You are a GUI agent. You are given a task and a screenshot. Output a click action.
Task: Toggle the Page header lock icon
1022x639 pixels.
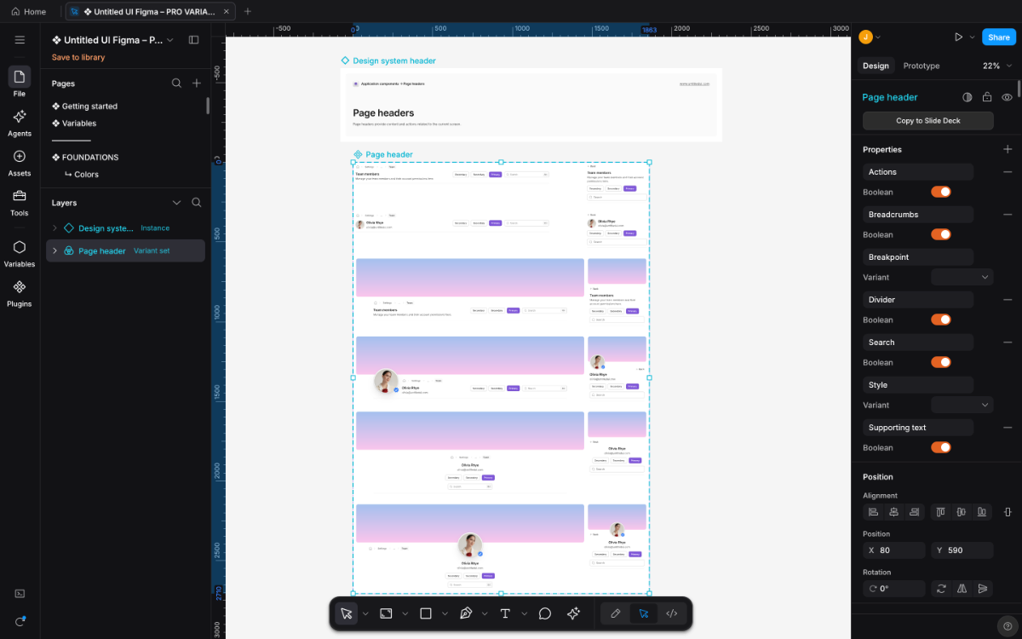(x=987, y=97)
